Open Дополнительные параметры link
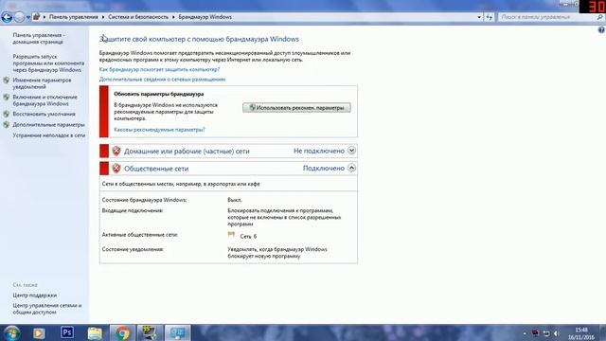The height and width of the screenshot is (341, 606). click(x=48, y=125)
